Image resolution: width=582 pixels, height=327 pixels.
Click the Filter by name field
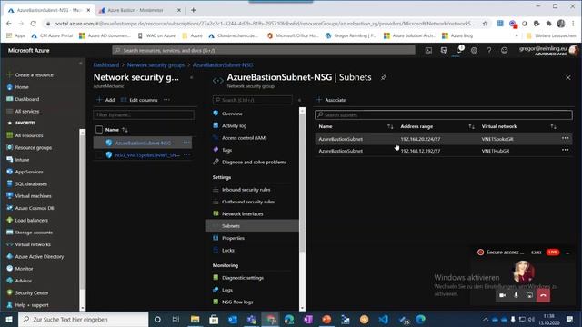(144, 115)
